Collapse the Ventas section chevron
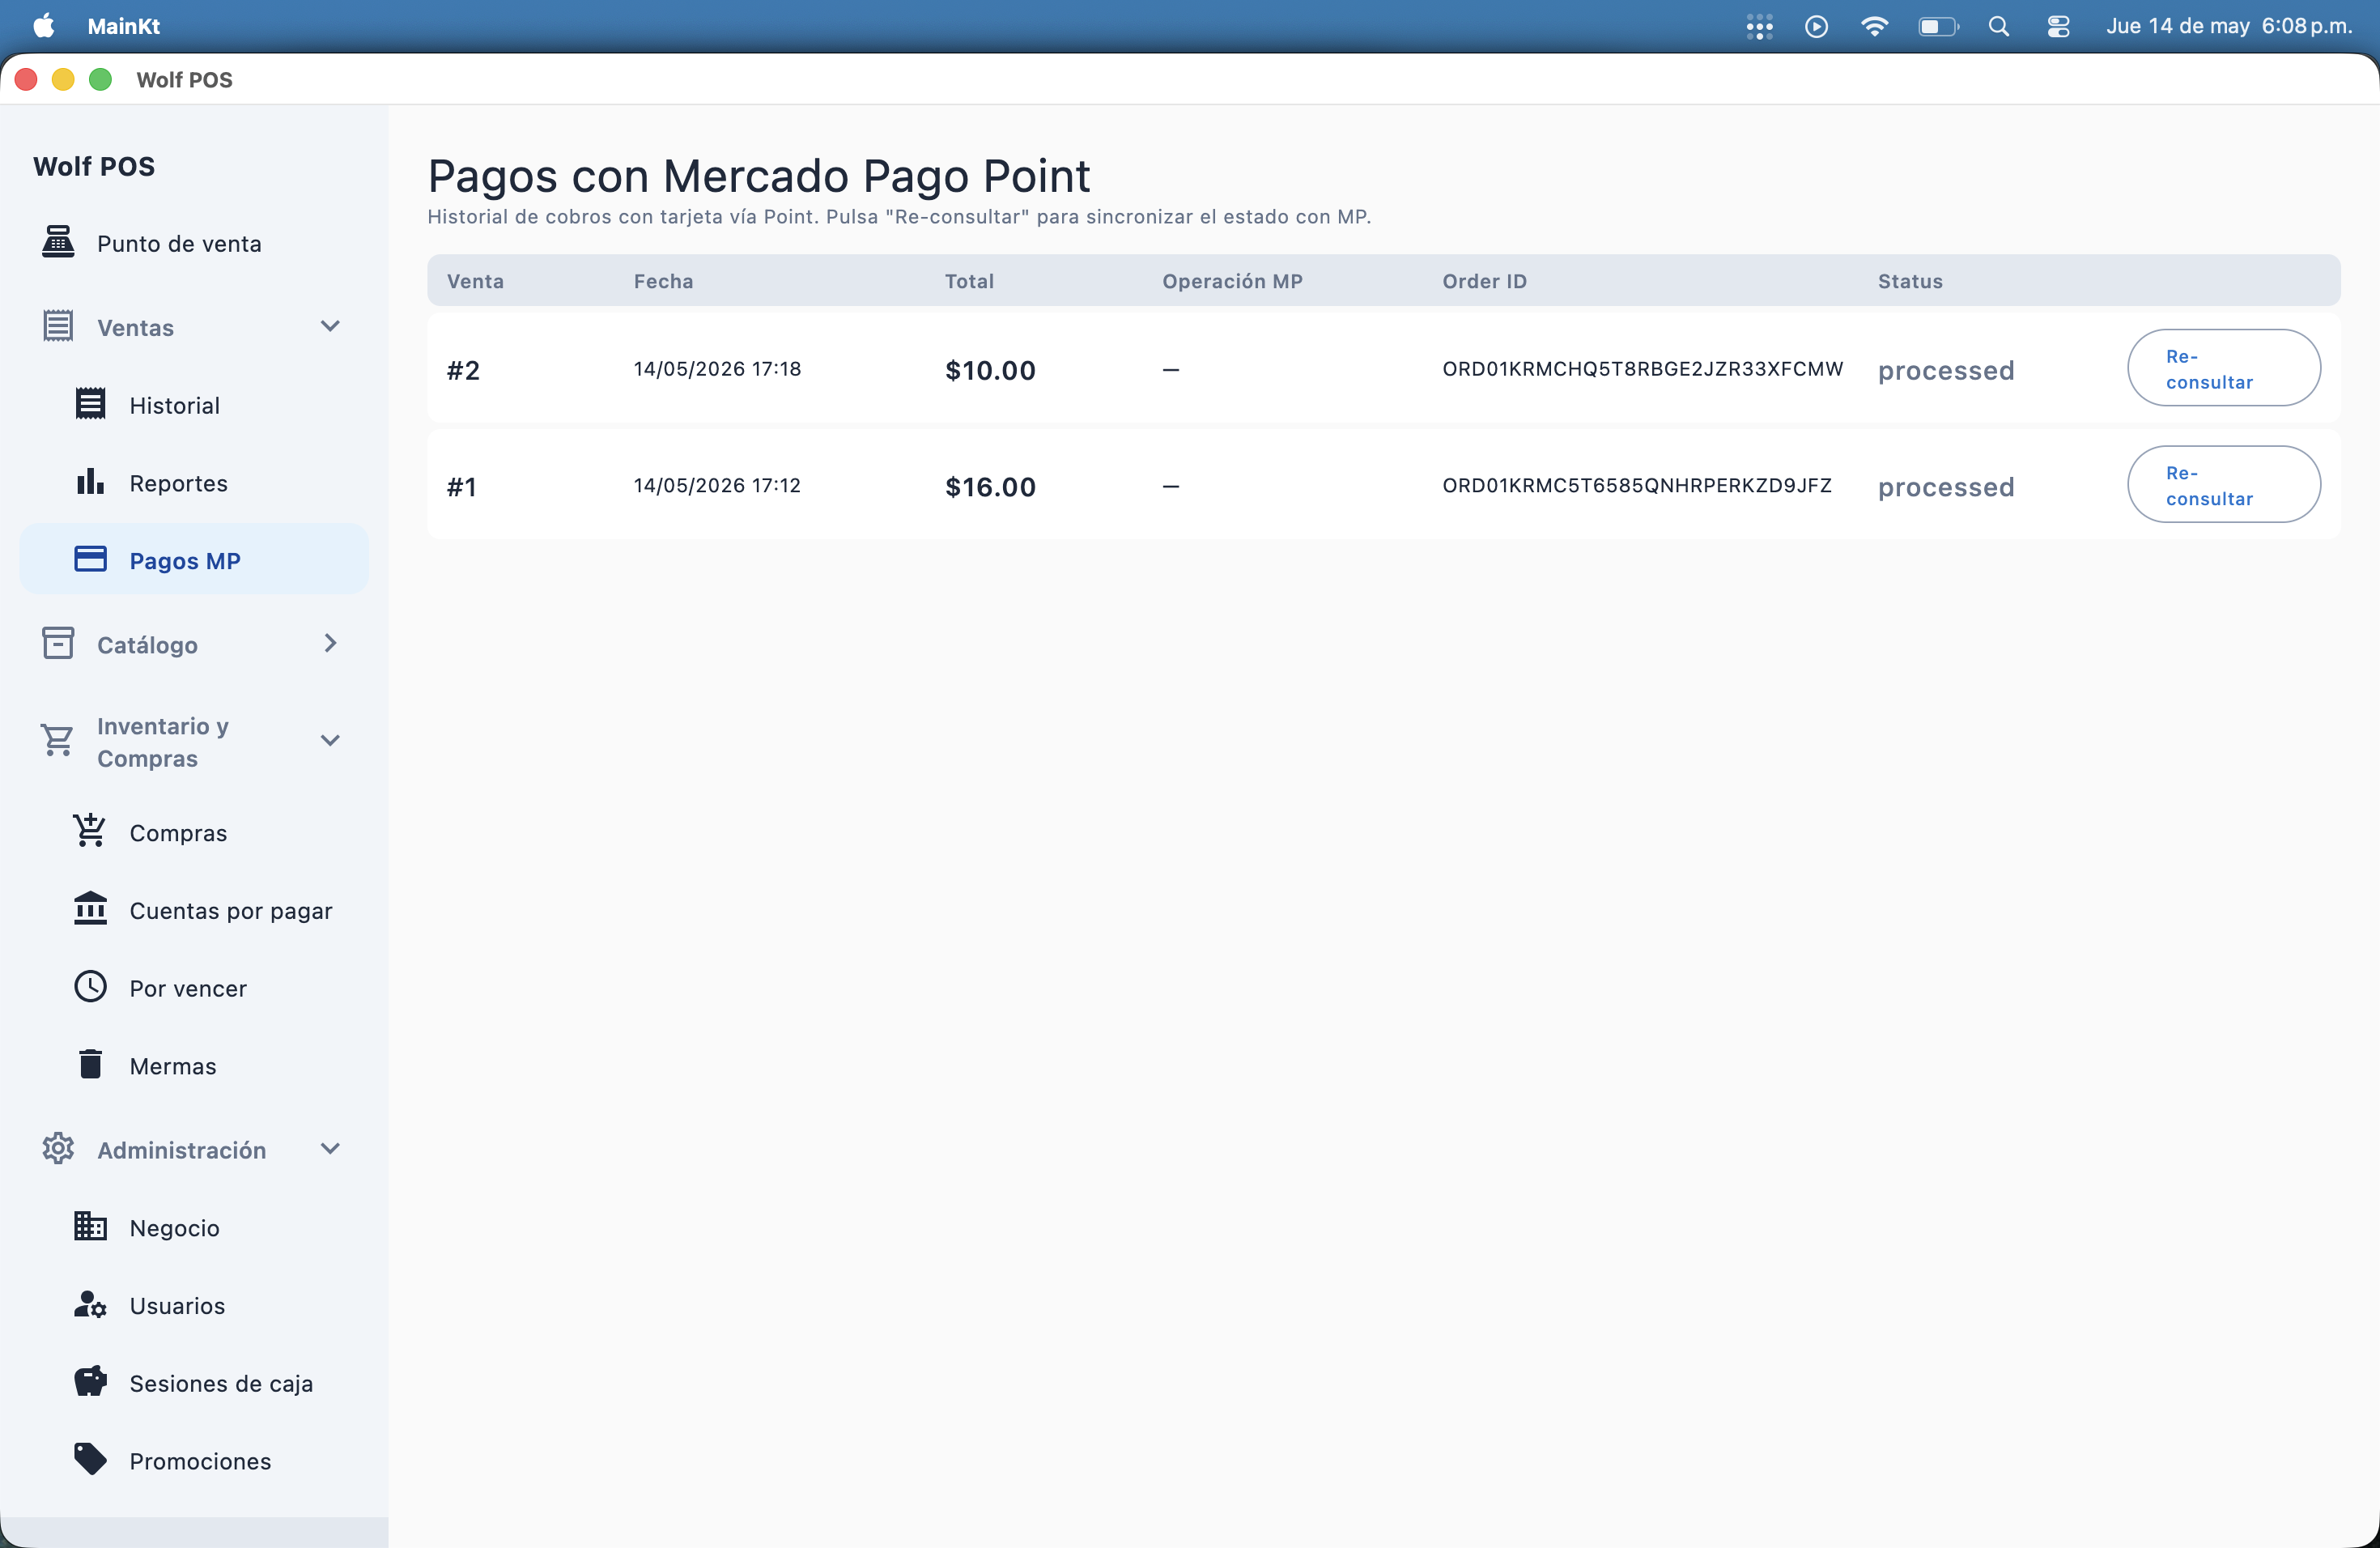This screenshot has width=2380, height=1548. point(330,327)
